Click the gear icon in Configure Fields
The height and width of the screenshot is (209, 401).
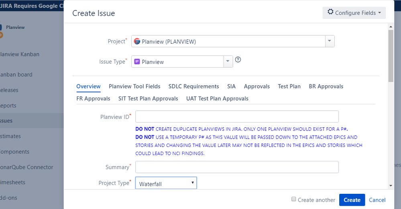pyautogui.click(x=330, y=12)
